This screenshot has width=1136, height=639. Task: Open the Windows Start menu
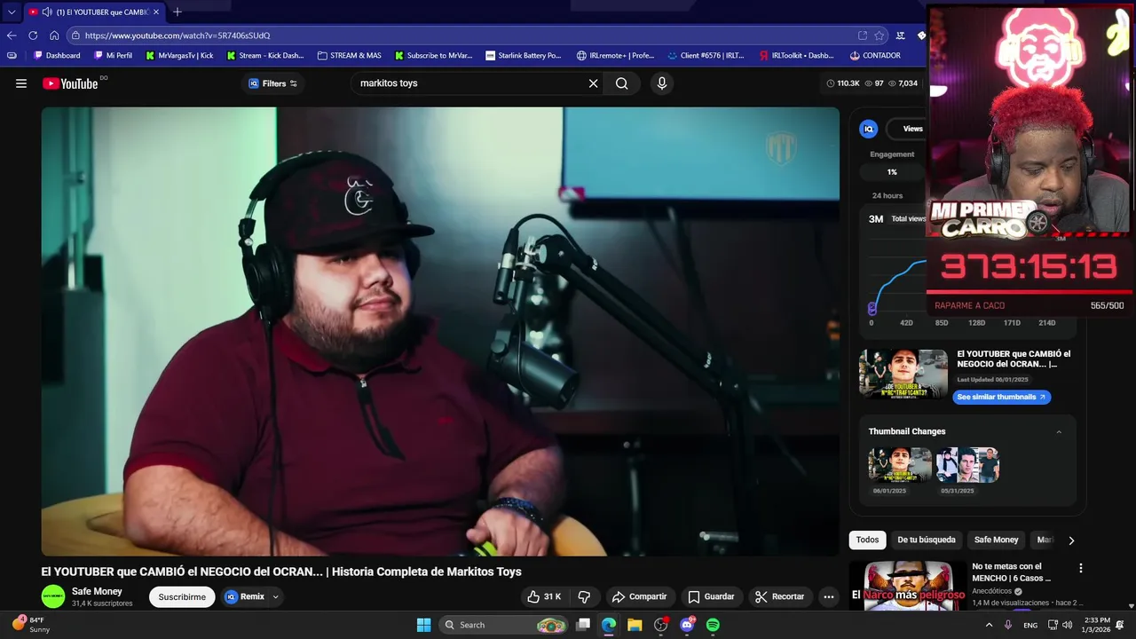[423, 625]
